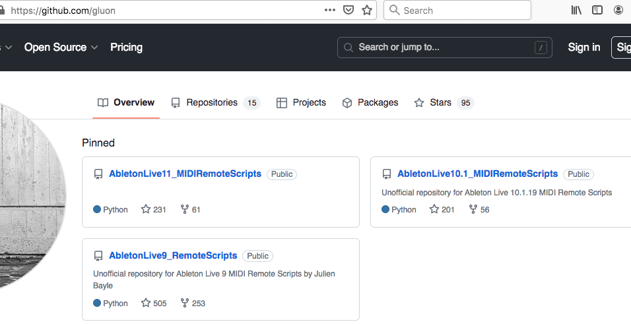The width and height of the screenshot is (631, 324).
Task: View the 231 stargazers count
Action: tap(159, 210)
